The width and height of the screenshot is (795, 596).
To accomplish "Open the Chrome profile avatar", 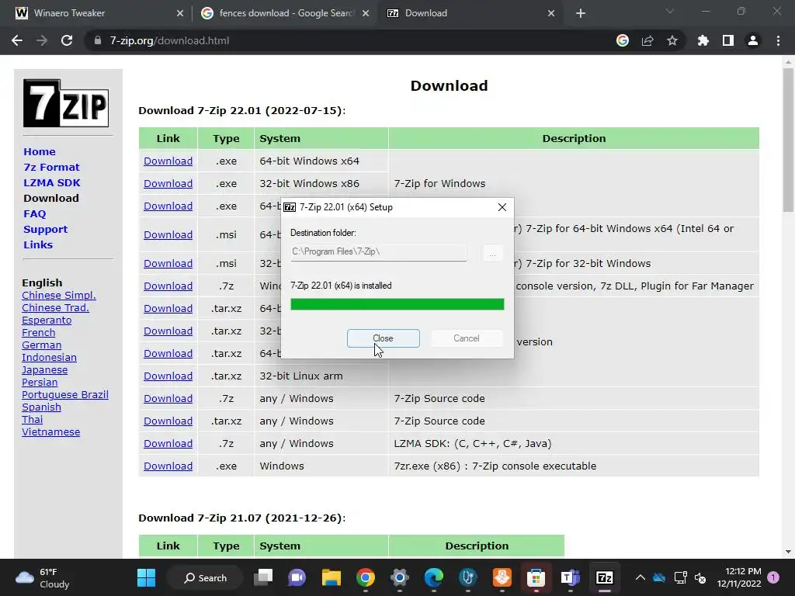I will (753, 40).
